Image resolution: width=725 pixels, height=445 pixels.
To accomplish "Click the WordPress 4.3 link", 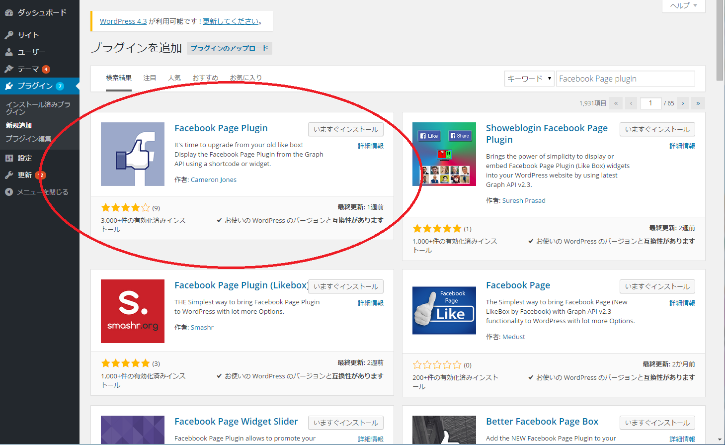I will tap(123, 21).
